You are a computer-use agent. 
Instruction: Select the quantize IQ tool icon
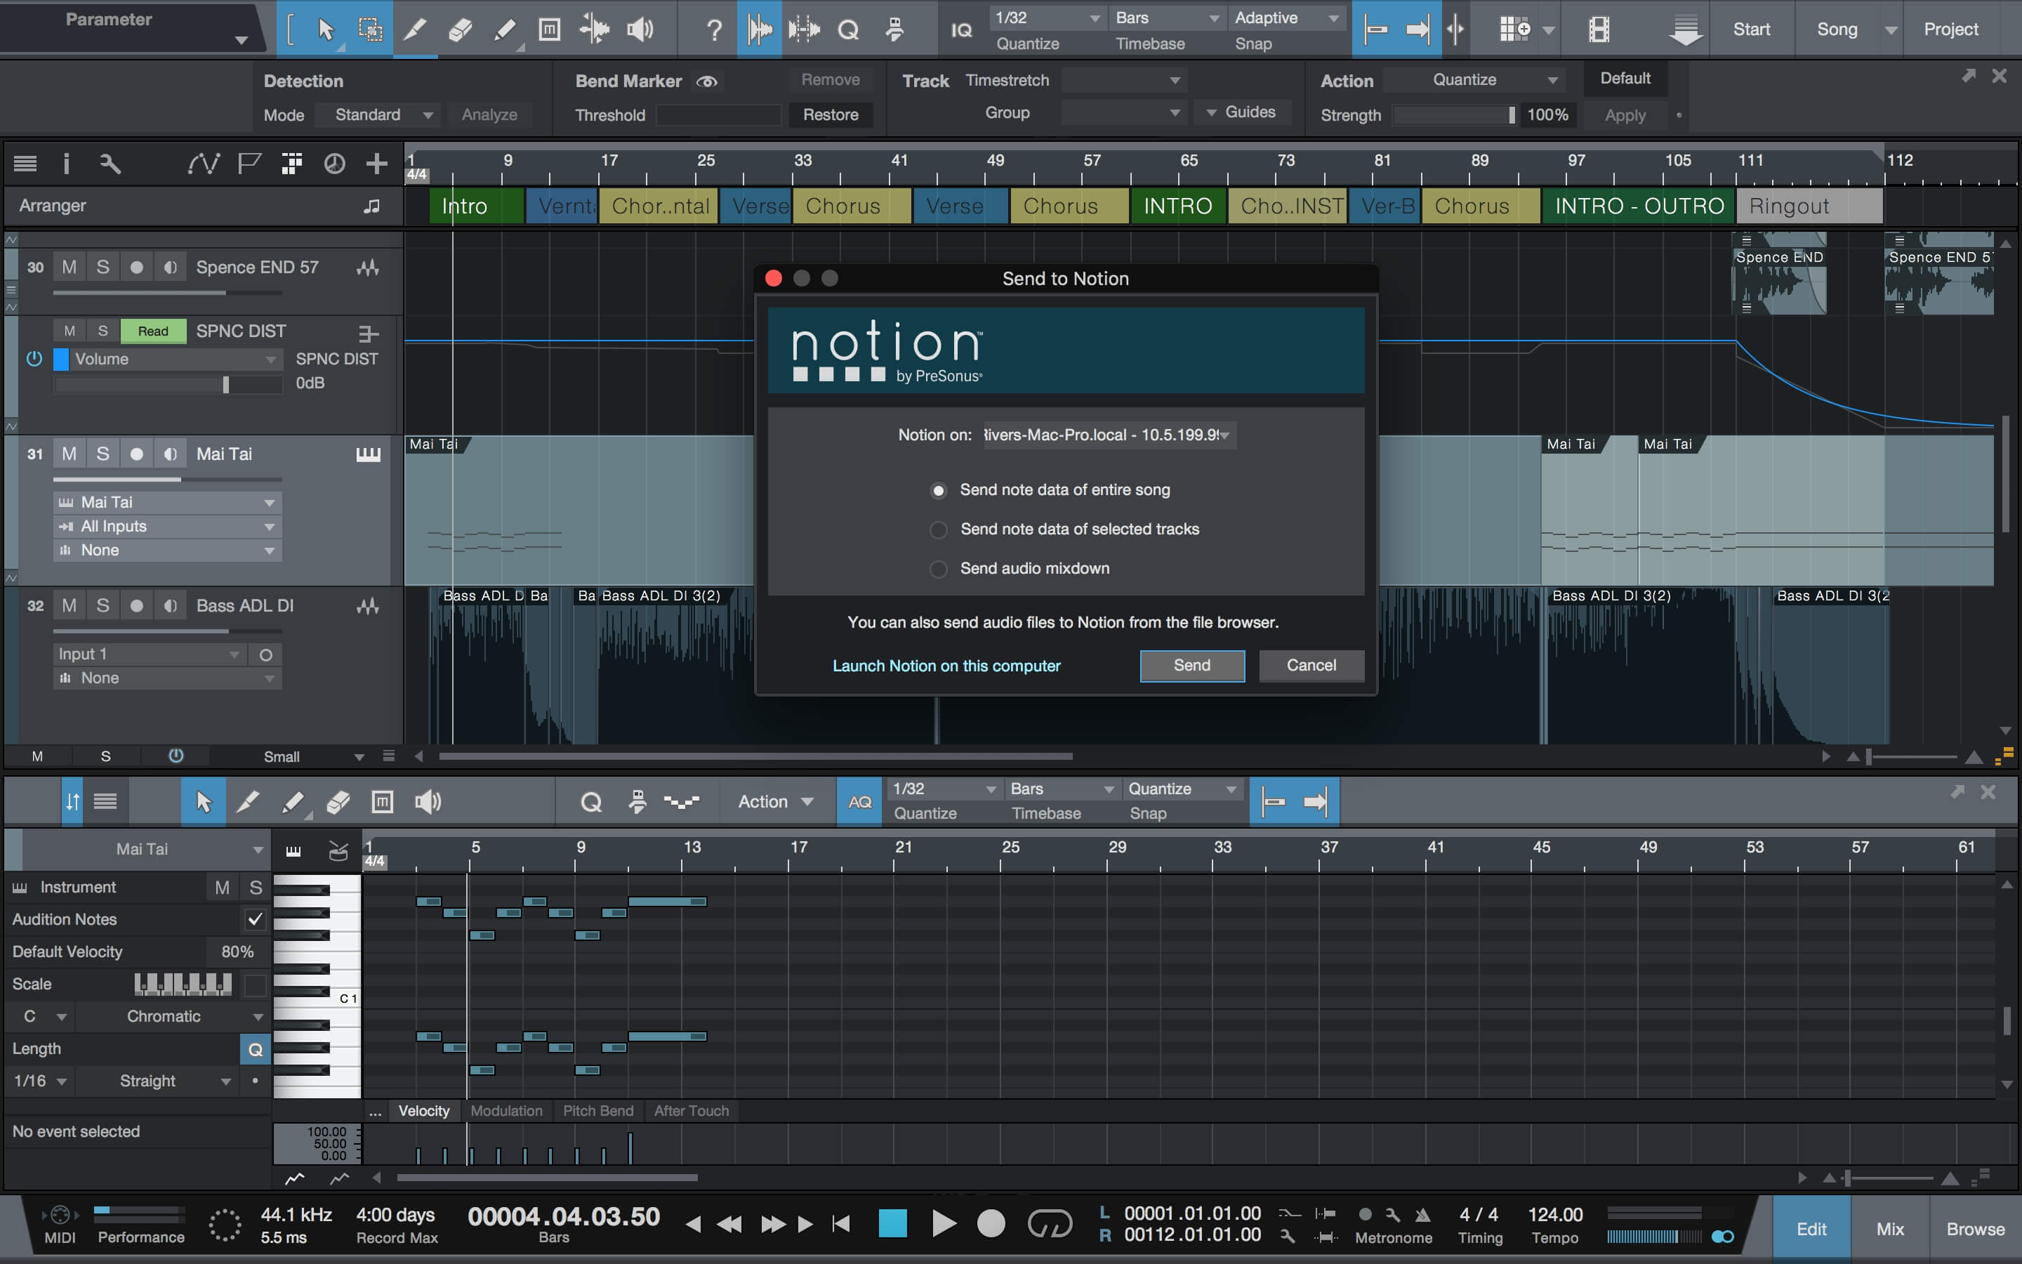tap(960, 29)
